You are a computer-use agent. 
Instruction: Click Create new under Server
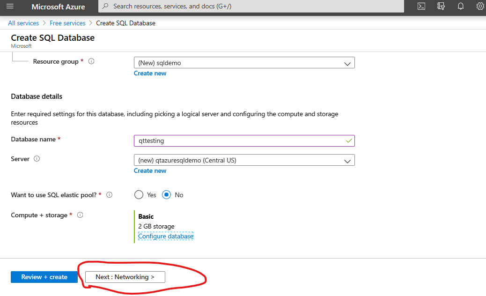[150, 171]
